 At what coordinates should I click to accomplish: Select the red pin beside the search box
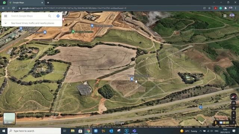[63, 19]
